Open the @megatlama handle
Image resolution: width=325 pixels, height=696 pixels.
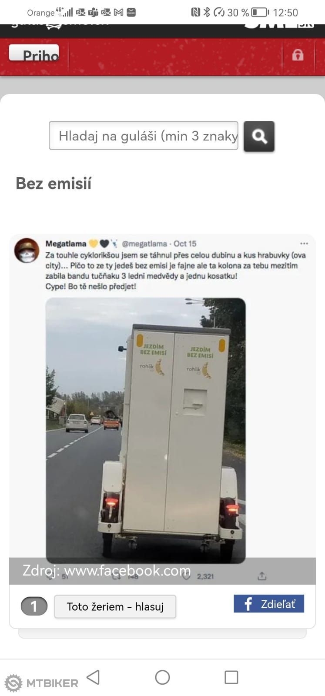pos(144,244)
